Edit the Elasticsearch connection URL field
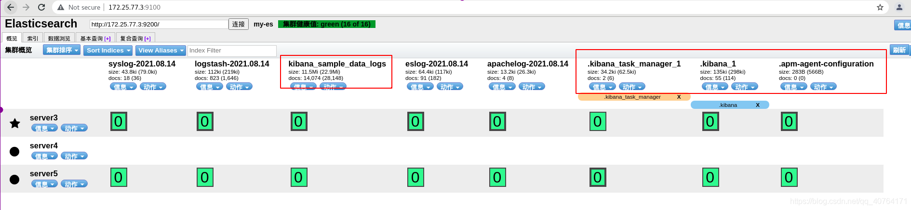 [x=159, y=24]
